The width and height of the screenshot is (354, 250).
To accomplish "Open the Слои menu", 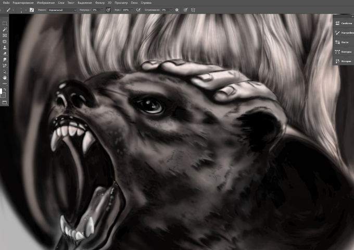I will click(x=61, y=3).
